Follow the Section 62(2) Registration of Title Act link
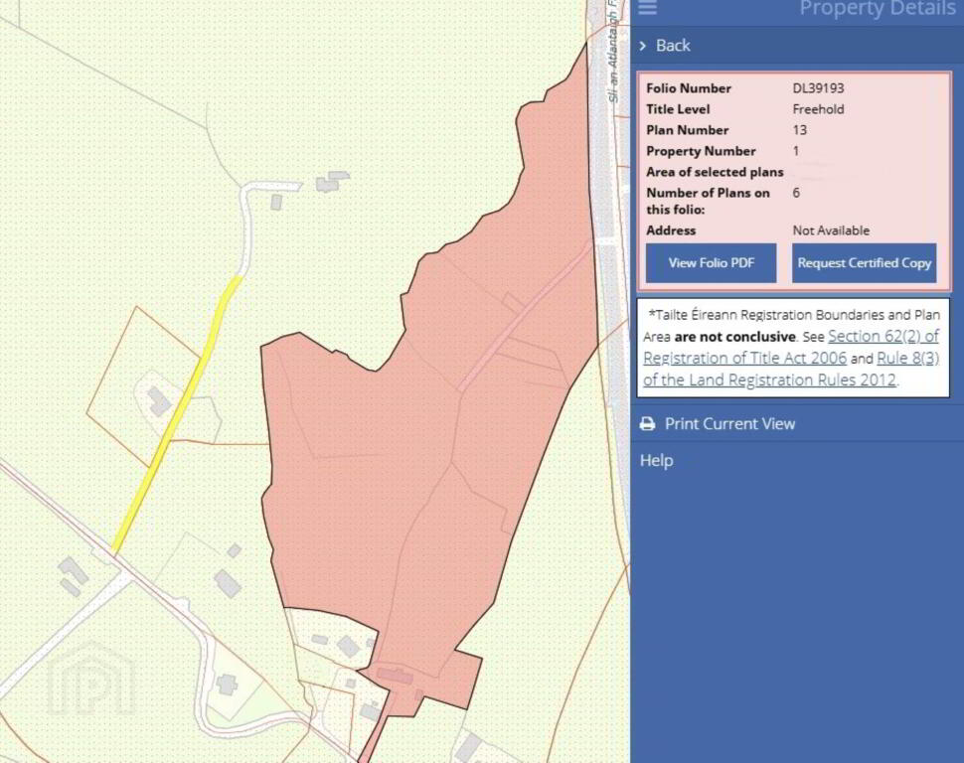964x763 pixels. pyautogui.click(x=791, y=347)
